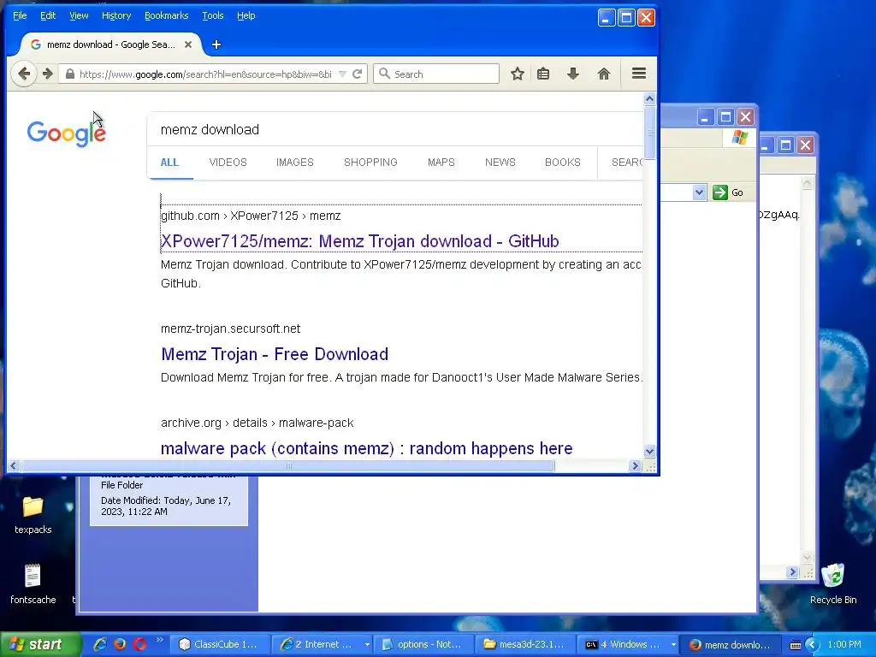Image resolution: width=876 pixels, height=657 pixels.
Task: Open XPower7125/memz GitHub result link
Action: point(360,241)
